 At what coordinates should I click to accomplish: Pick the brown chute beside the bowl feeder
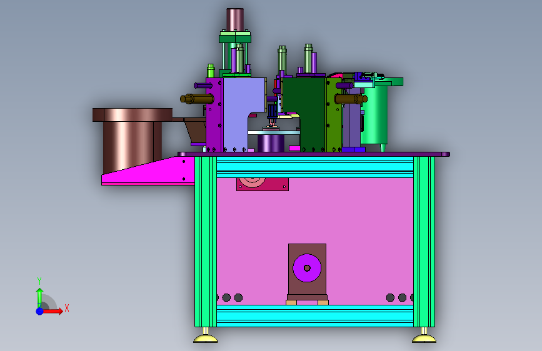point(195,131)
